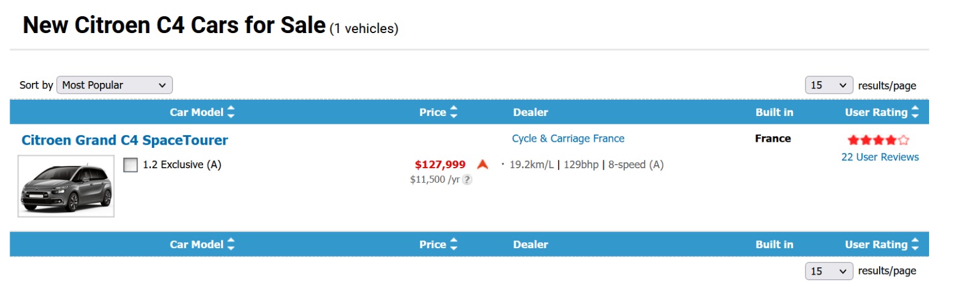964x283 pixels.
Task: Open 22 User Reviews link
Action: click(880, 157)
